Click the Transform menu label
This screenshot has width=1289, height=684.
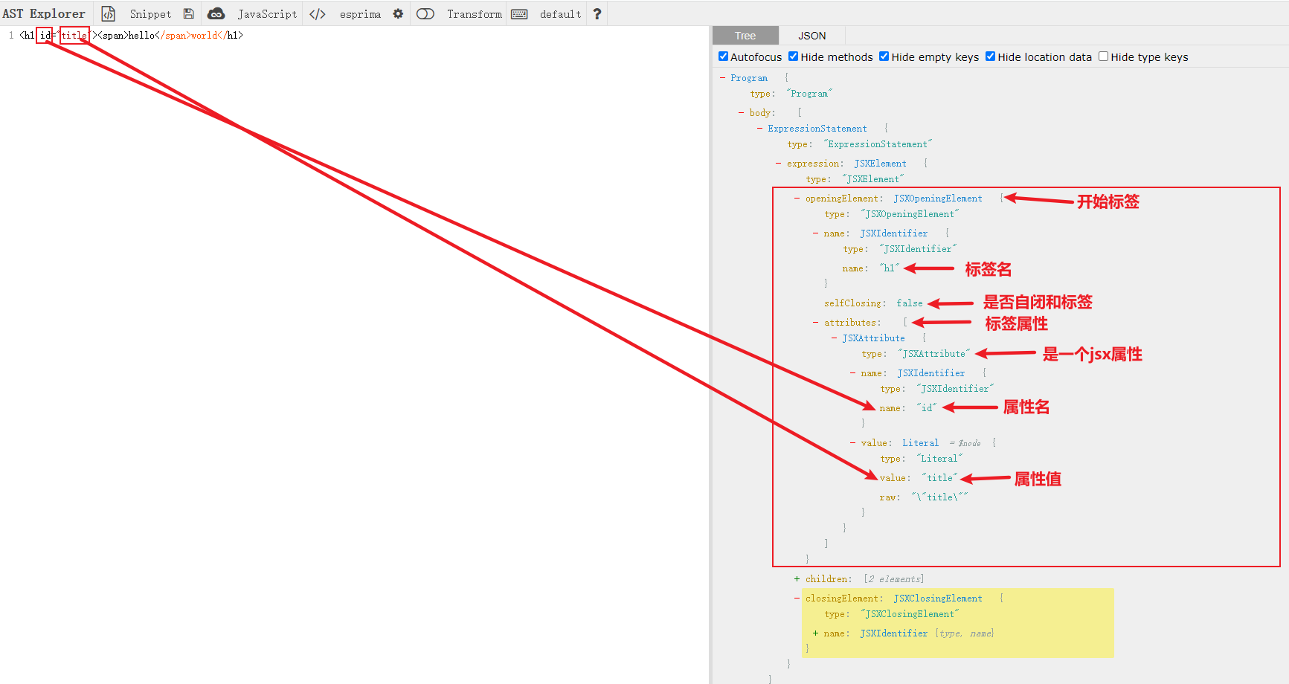[x=475, y=13]
